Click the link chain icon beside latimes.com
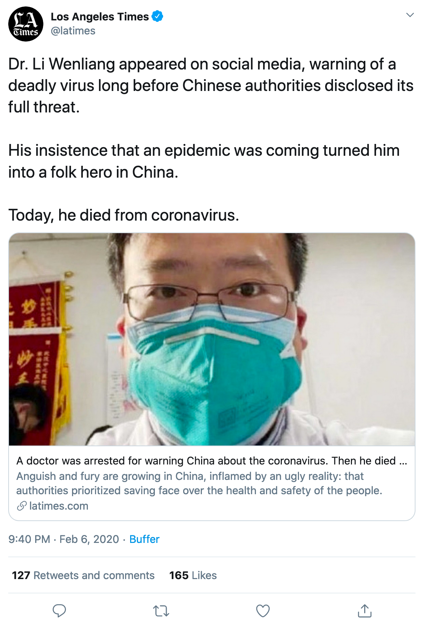 pos(22,506)
